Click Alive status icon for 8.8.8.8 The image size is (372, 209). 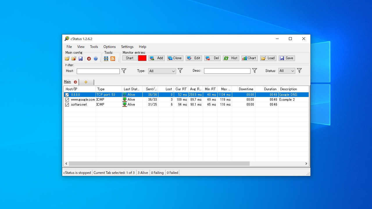pos(125,95)
